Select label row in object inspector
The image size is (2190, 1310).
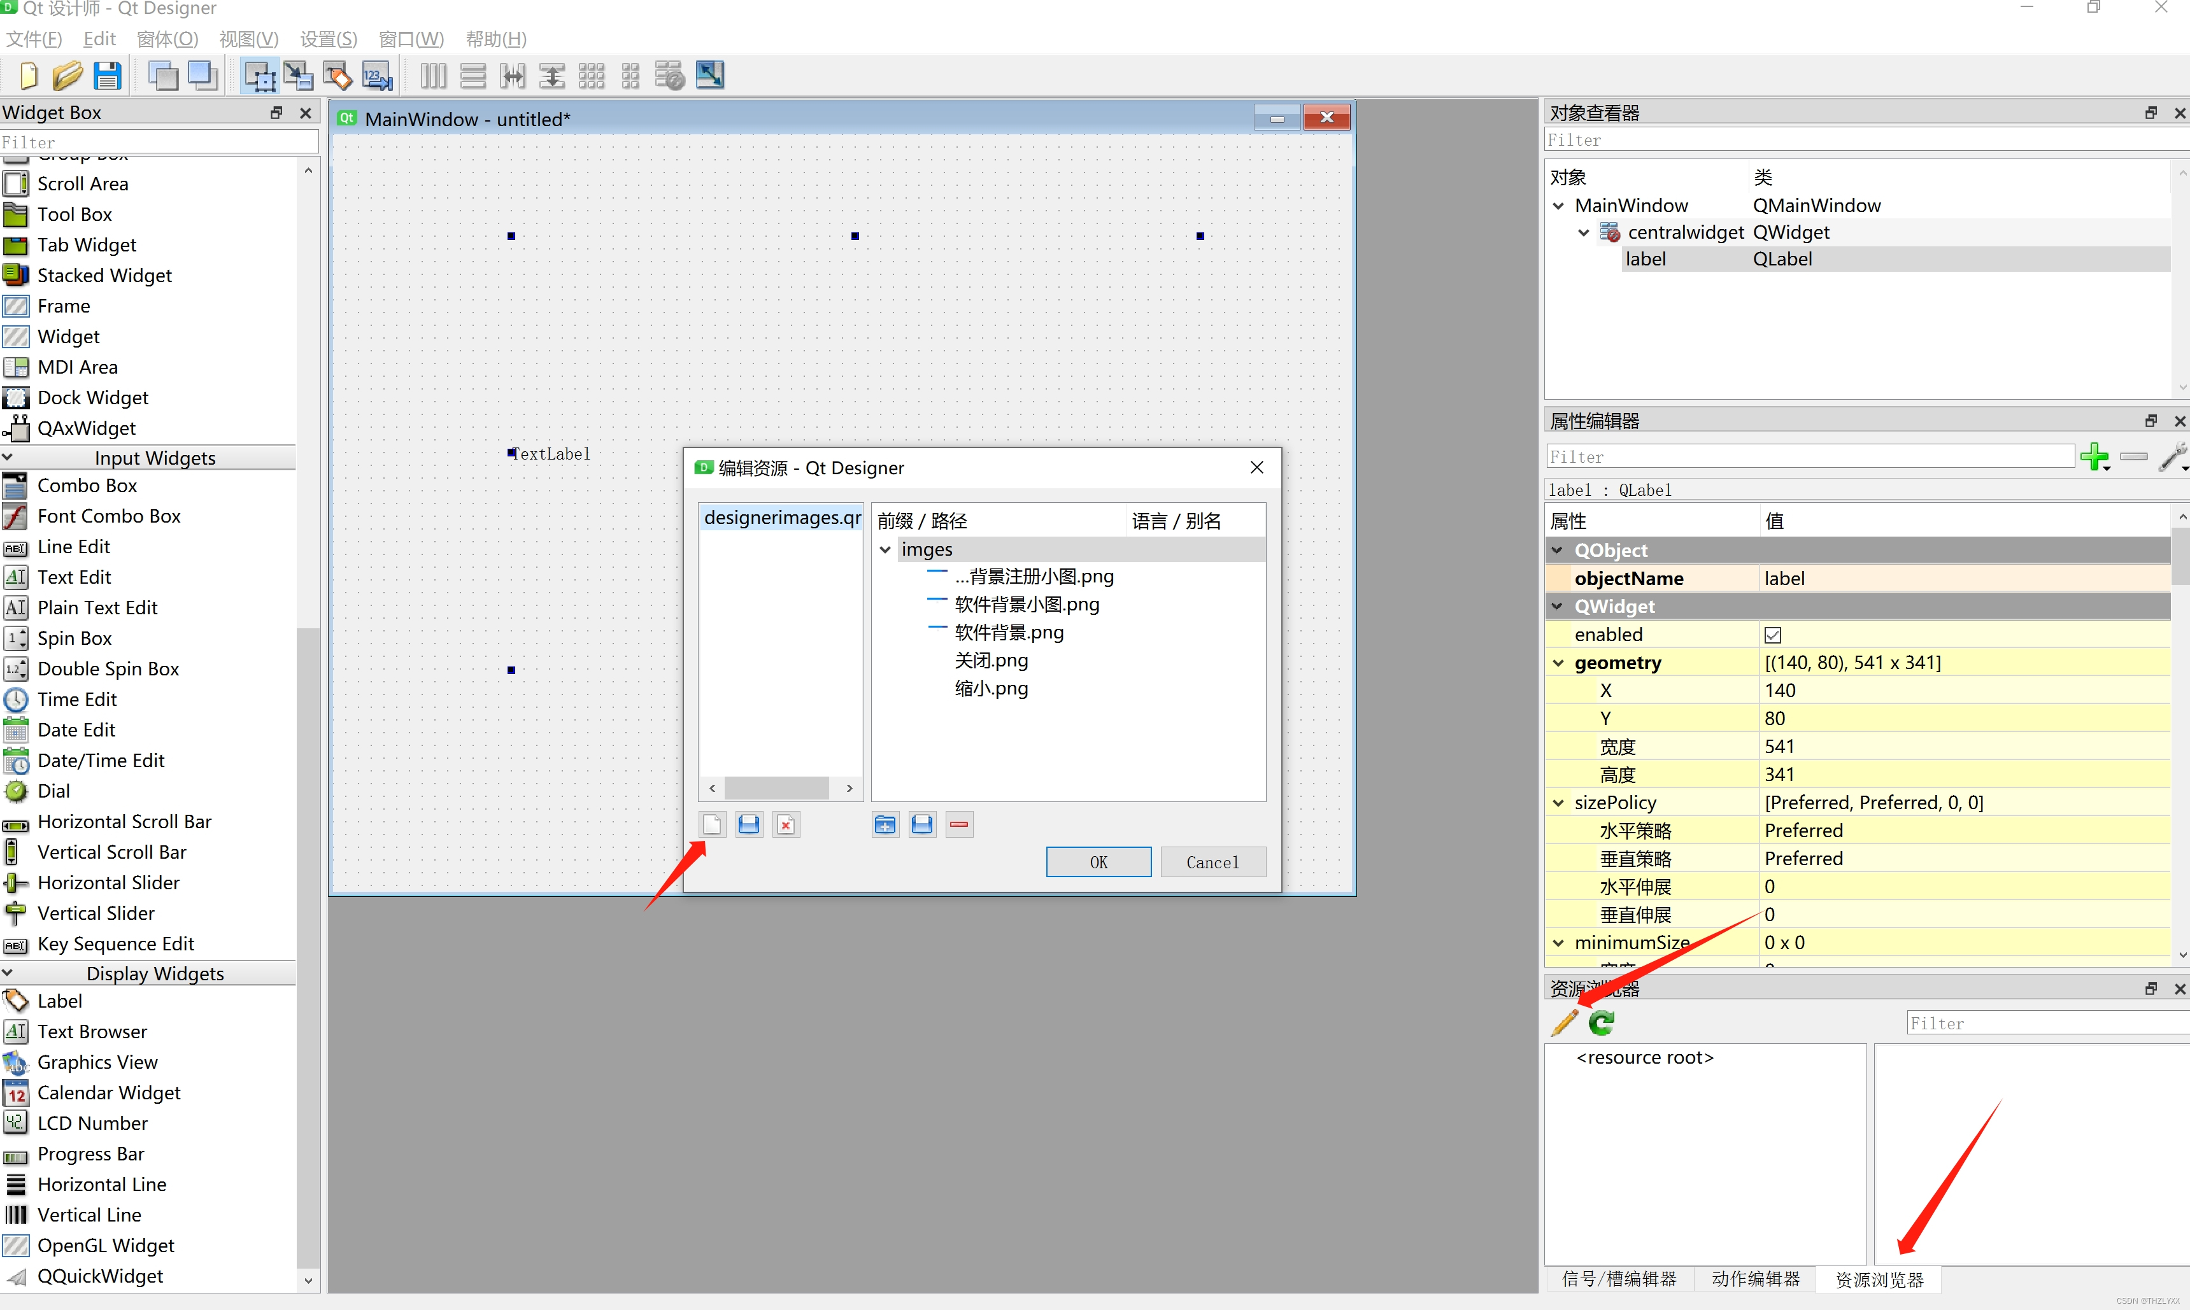(x=1896, y=258)
